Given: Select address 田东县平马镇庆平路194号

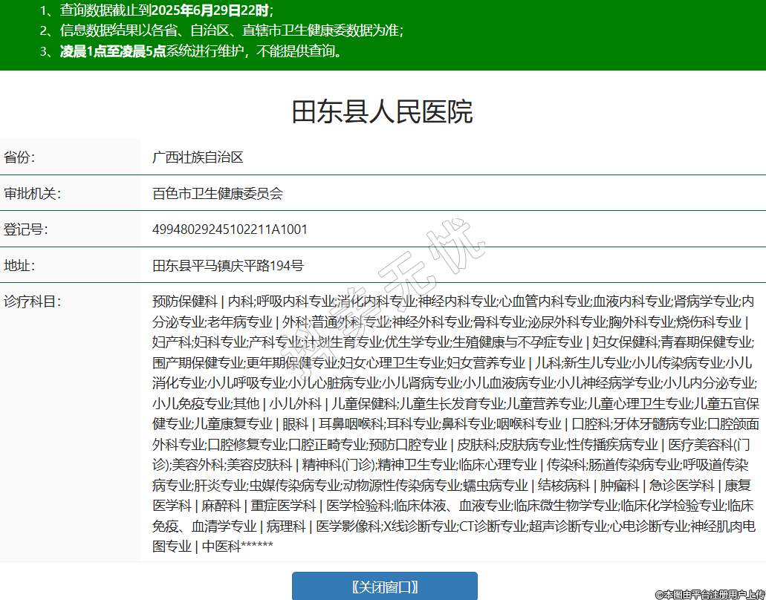Looking at the screenshot, I should pos(227,266).
